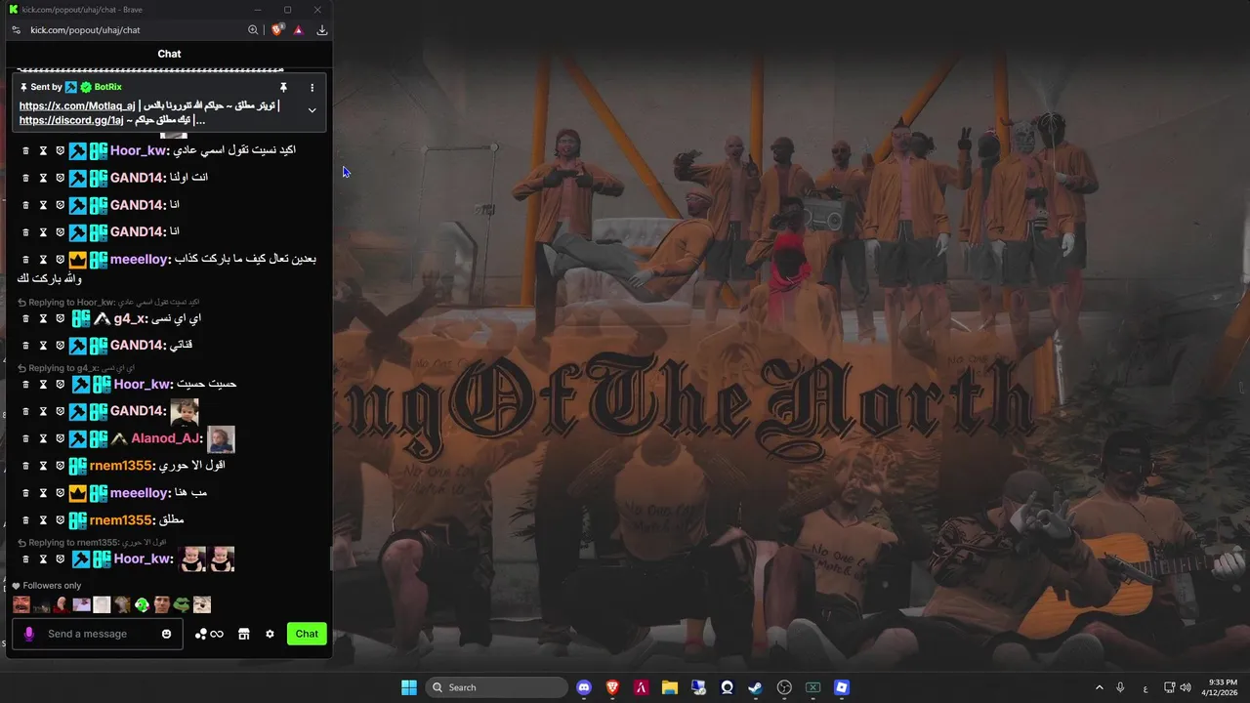Click the zoom magnifier icon in the address bar
This screenshot has width=1250, height=703.
pyautogui.click(x=253, y=30)
